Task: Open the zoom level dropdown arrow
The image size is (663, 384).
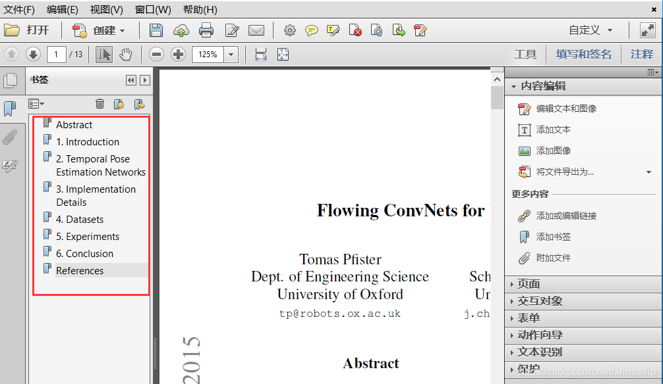Action: coord(231,55)
